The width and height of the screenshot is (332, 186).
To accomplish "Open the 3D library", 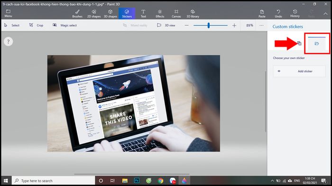I will pos(193,14).
